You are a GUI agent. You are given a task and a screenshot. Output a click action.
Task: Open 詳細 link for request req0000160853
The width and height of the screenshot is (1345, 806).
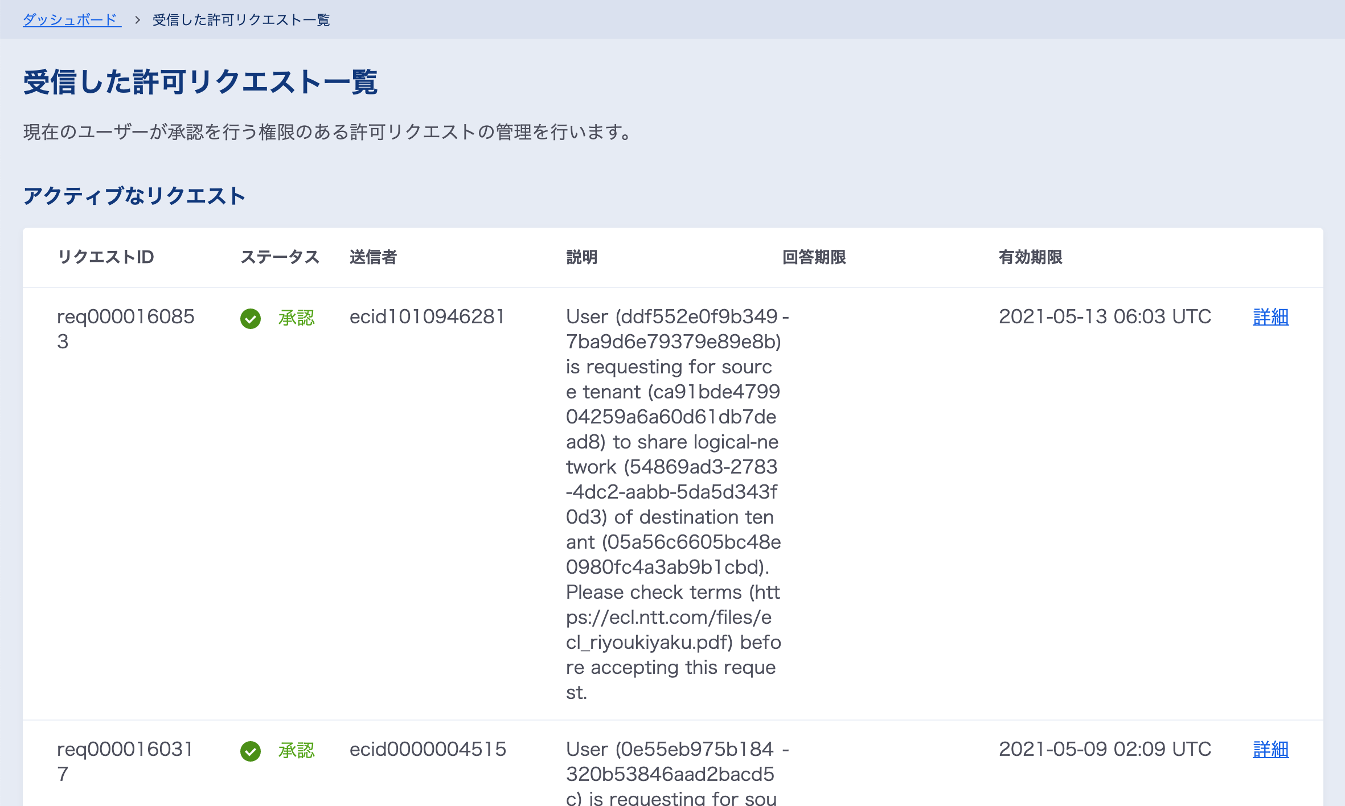point(1270,317)
